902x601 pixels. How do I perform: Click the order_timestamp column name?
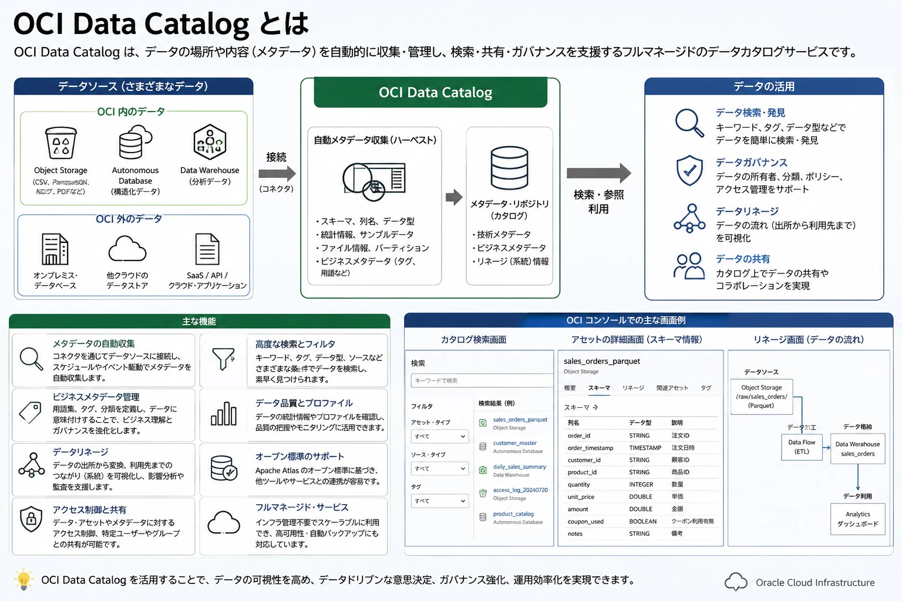(590, 448)
